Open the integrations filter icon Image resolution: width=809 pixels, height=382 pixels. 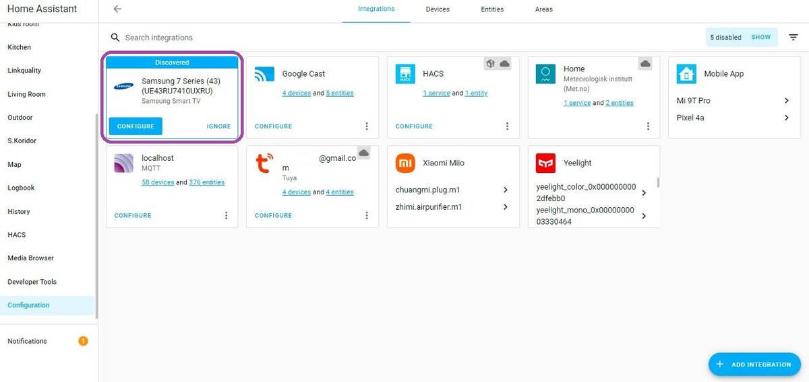click(793, 38)
